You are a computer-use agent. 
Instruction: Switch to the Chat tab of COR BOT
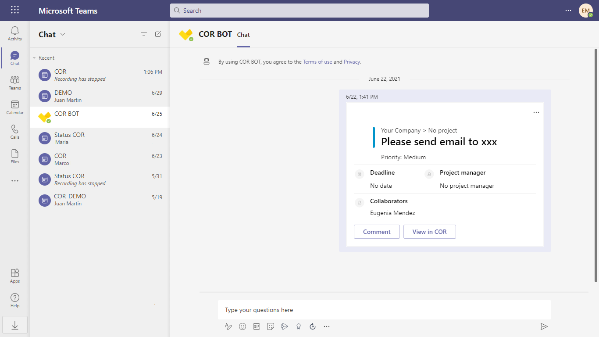243,35
